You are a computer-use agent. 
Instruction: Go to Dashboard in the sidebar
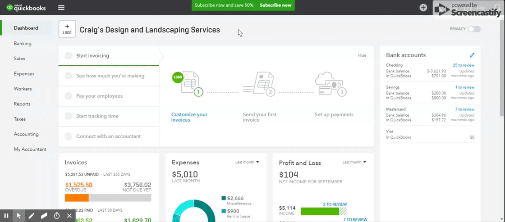point(26,28)
